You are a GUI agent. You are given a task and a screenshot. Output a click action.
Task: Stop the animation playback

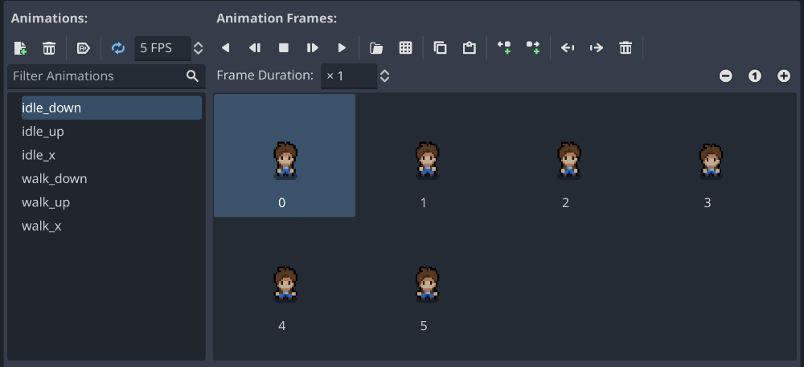click(x=283, y=48)
